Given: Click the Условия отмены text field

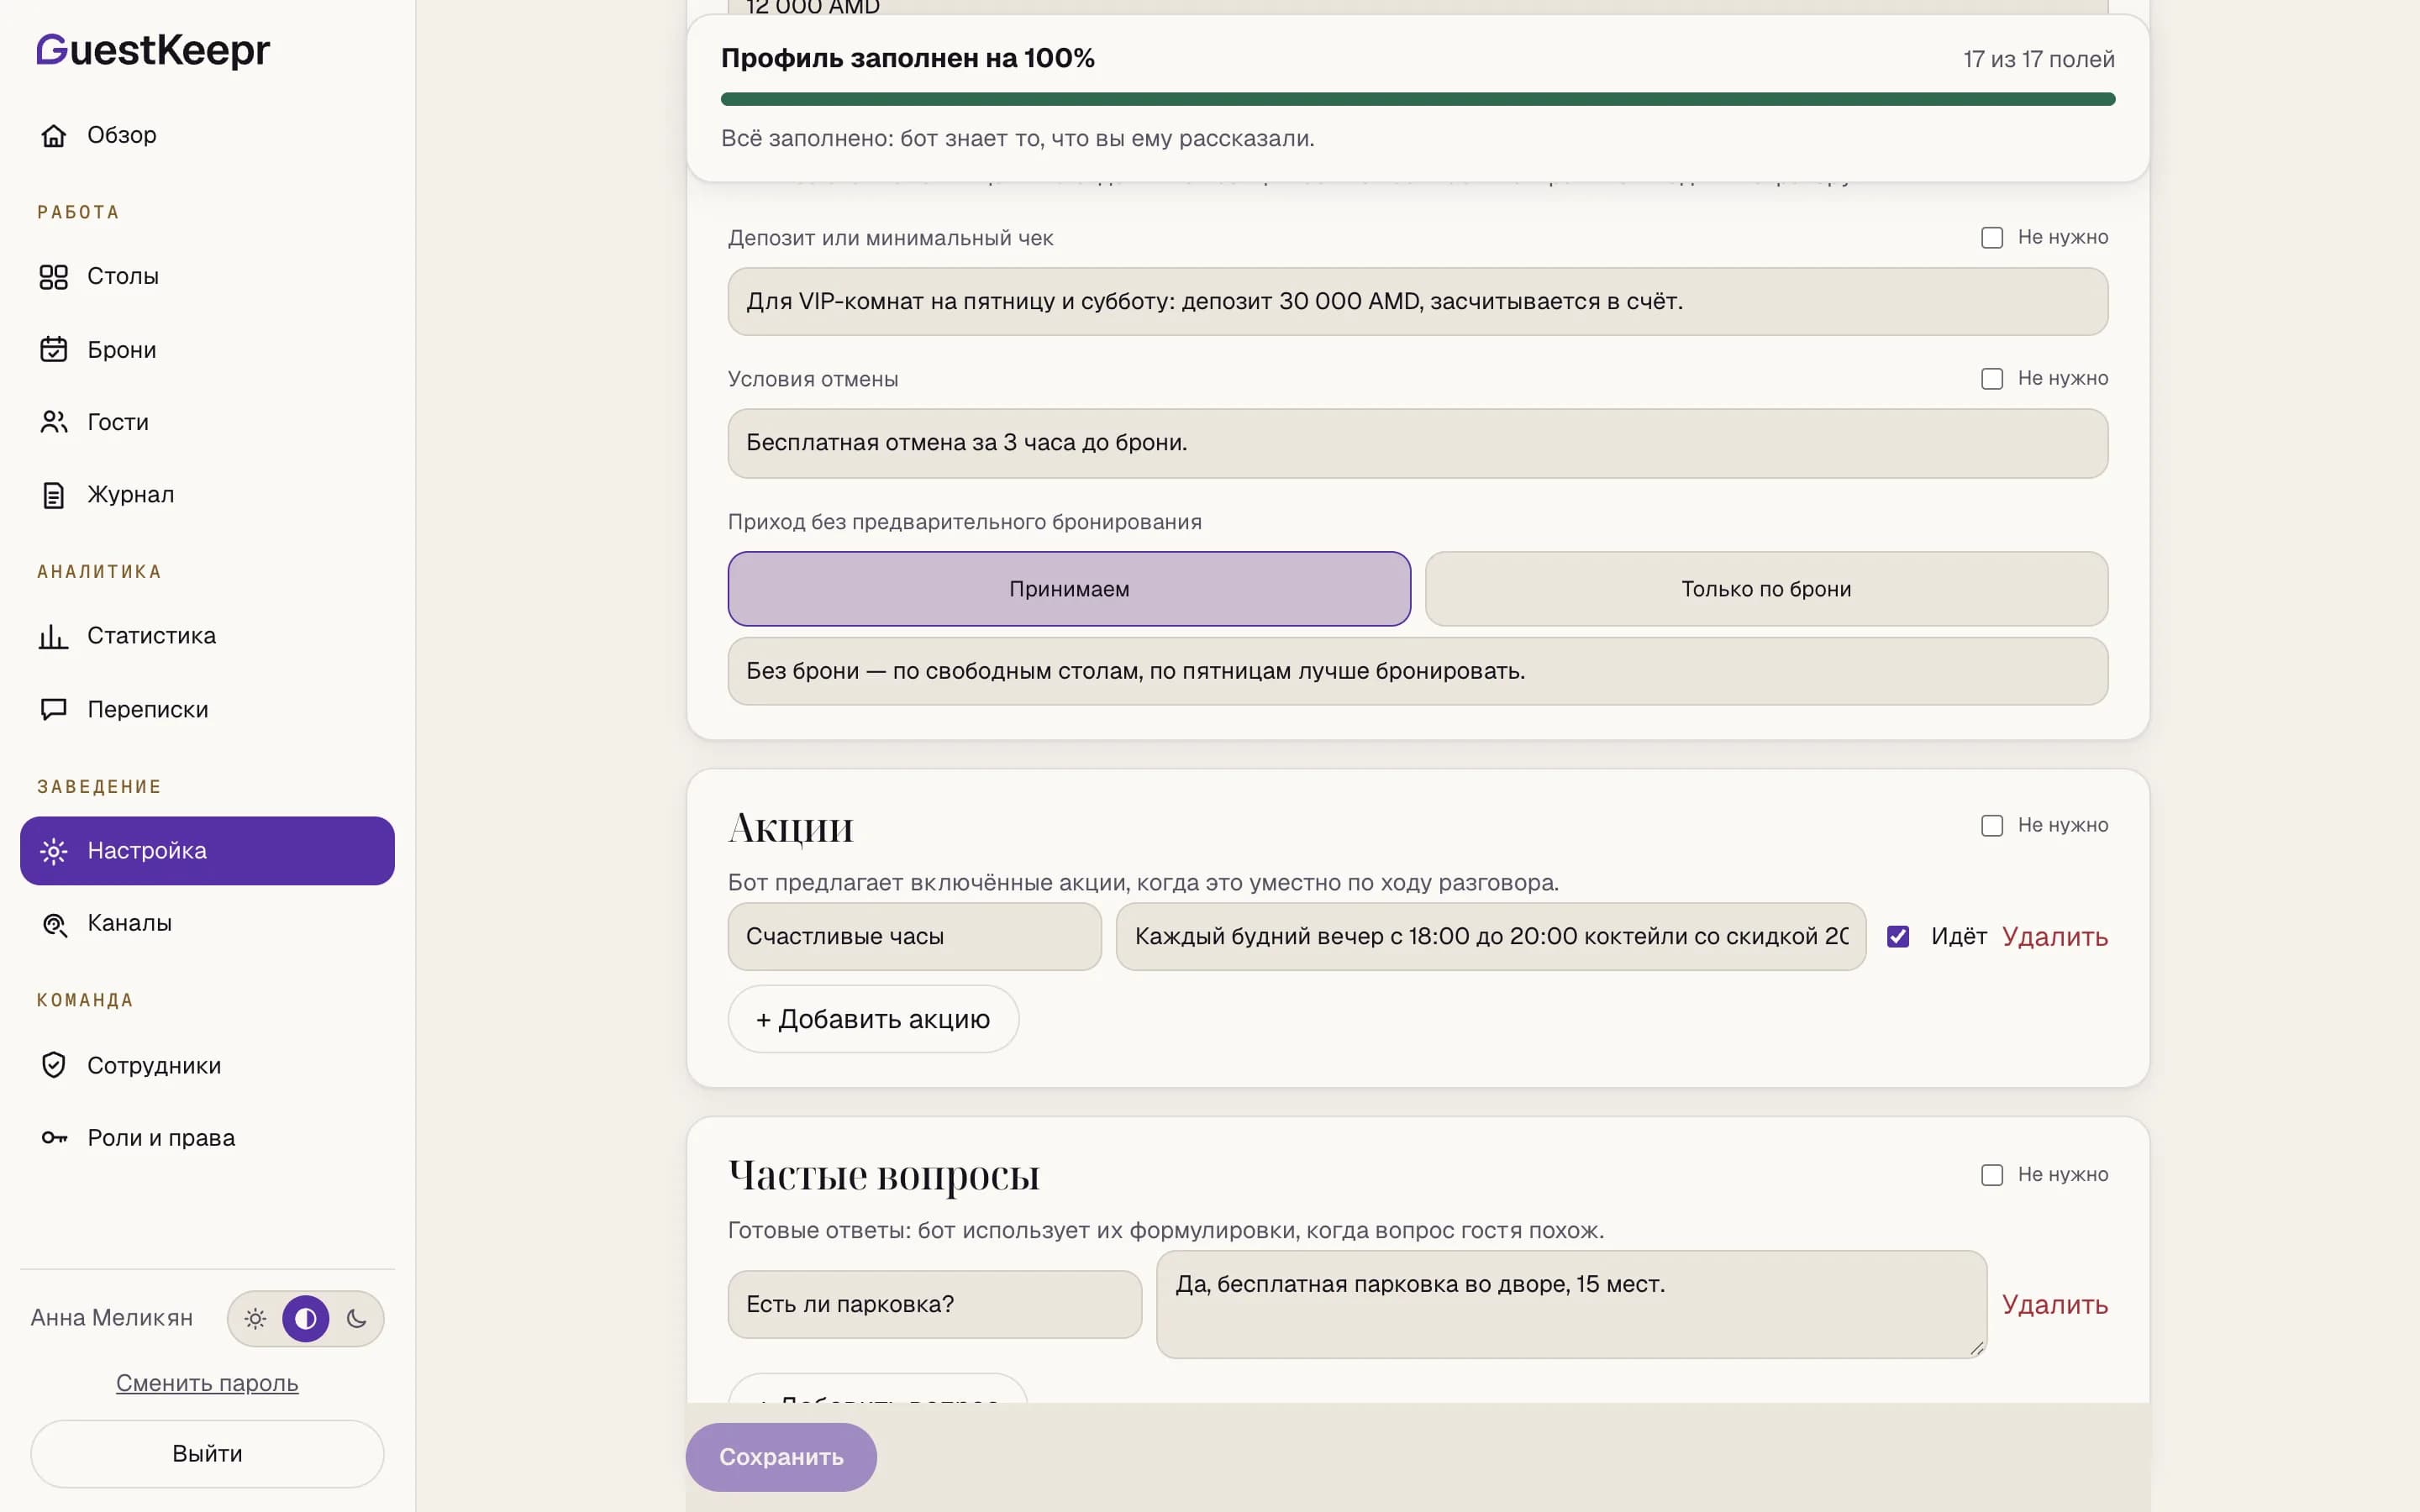Looking at the screenshot, I should click(x=1417, y=443).
